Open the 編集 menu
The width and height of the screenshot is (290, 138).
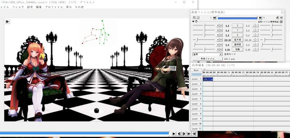[39, 7]
